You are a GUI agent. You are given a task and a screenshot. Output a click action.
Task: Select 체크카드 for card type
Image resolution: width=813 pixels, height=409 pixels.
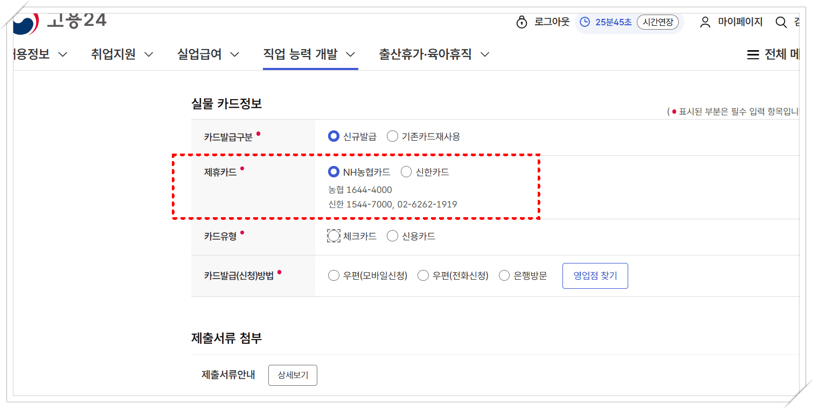click(333, 235)
